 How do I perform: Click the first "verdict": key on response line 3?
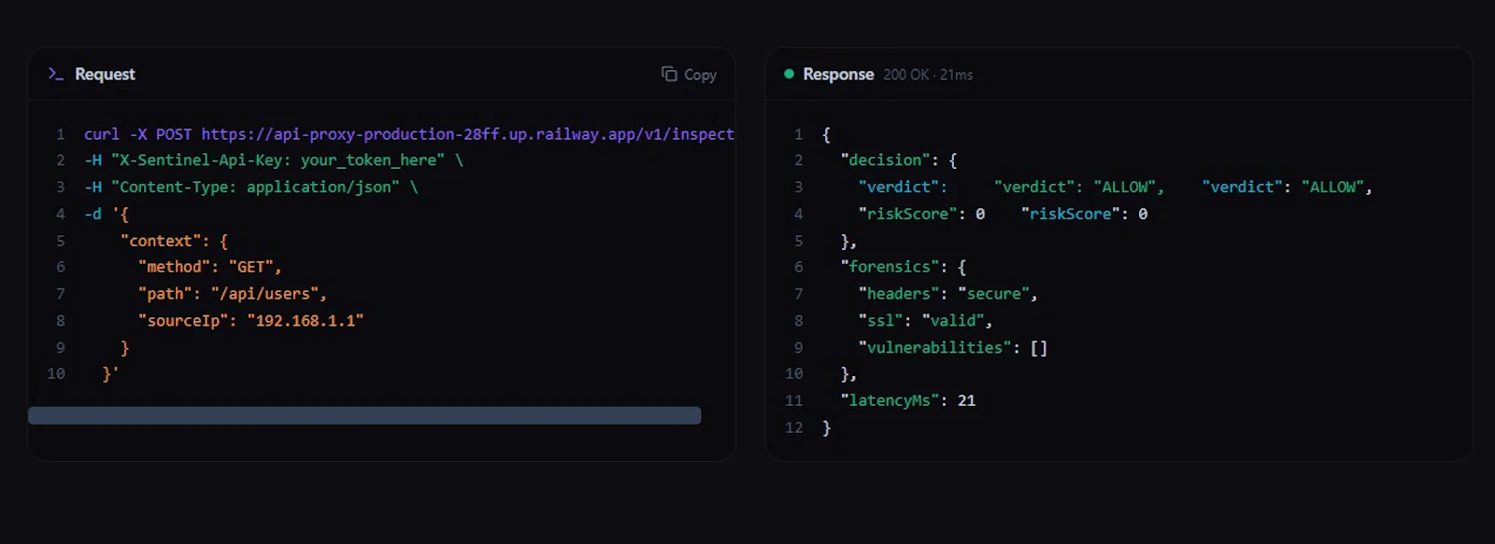(x=903, y=188)
